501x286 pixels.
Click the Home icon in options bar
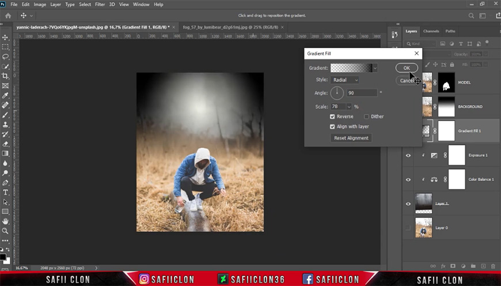(8, 16)
